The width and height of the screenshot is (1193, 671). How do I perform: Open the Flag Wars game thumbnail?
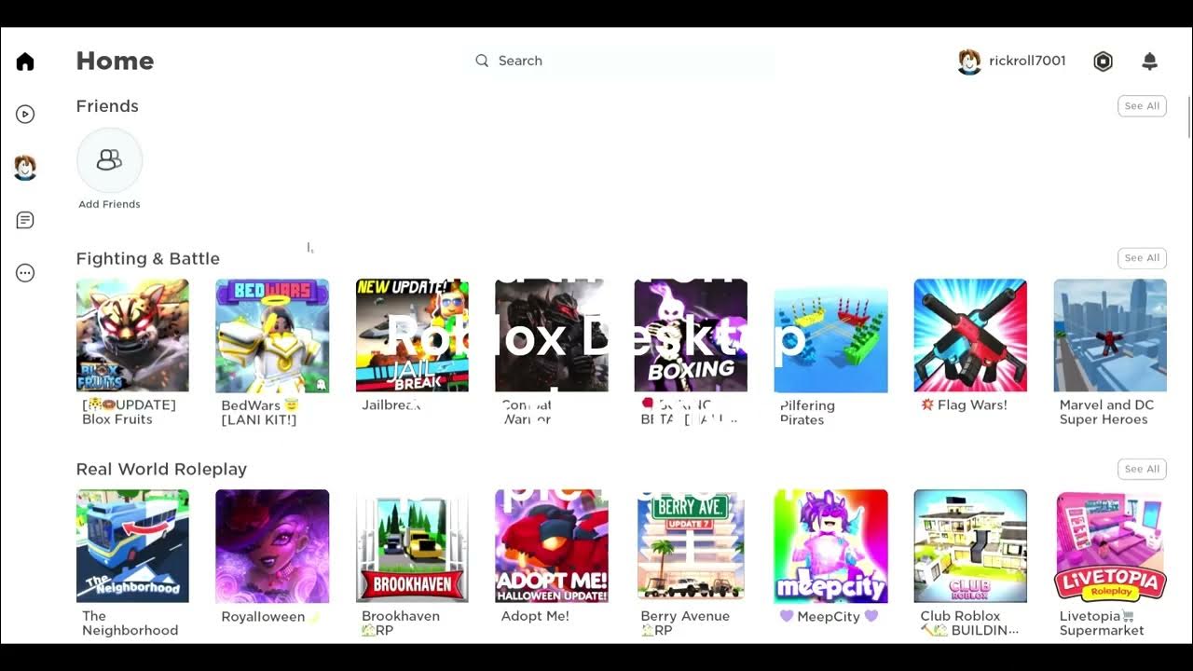(970, 335)
